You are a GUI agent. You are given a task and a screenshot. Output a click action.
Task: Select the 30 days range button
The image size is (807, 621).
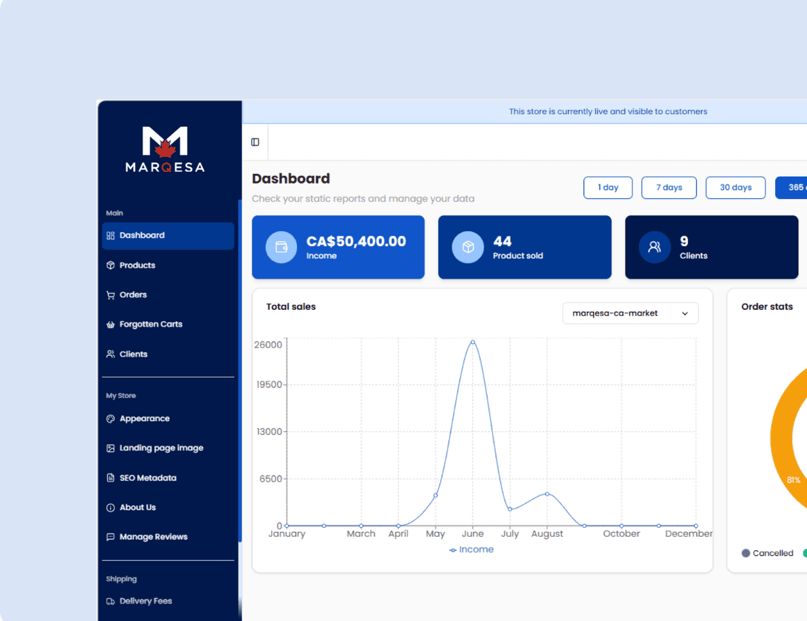click(736, 188)
